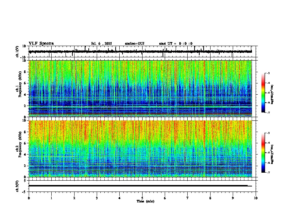Click the ch.1(V) waveform axis label
Viewport: 288px width, 222px height.
[x=17, y=52]
